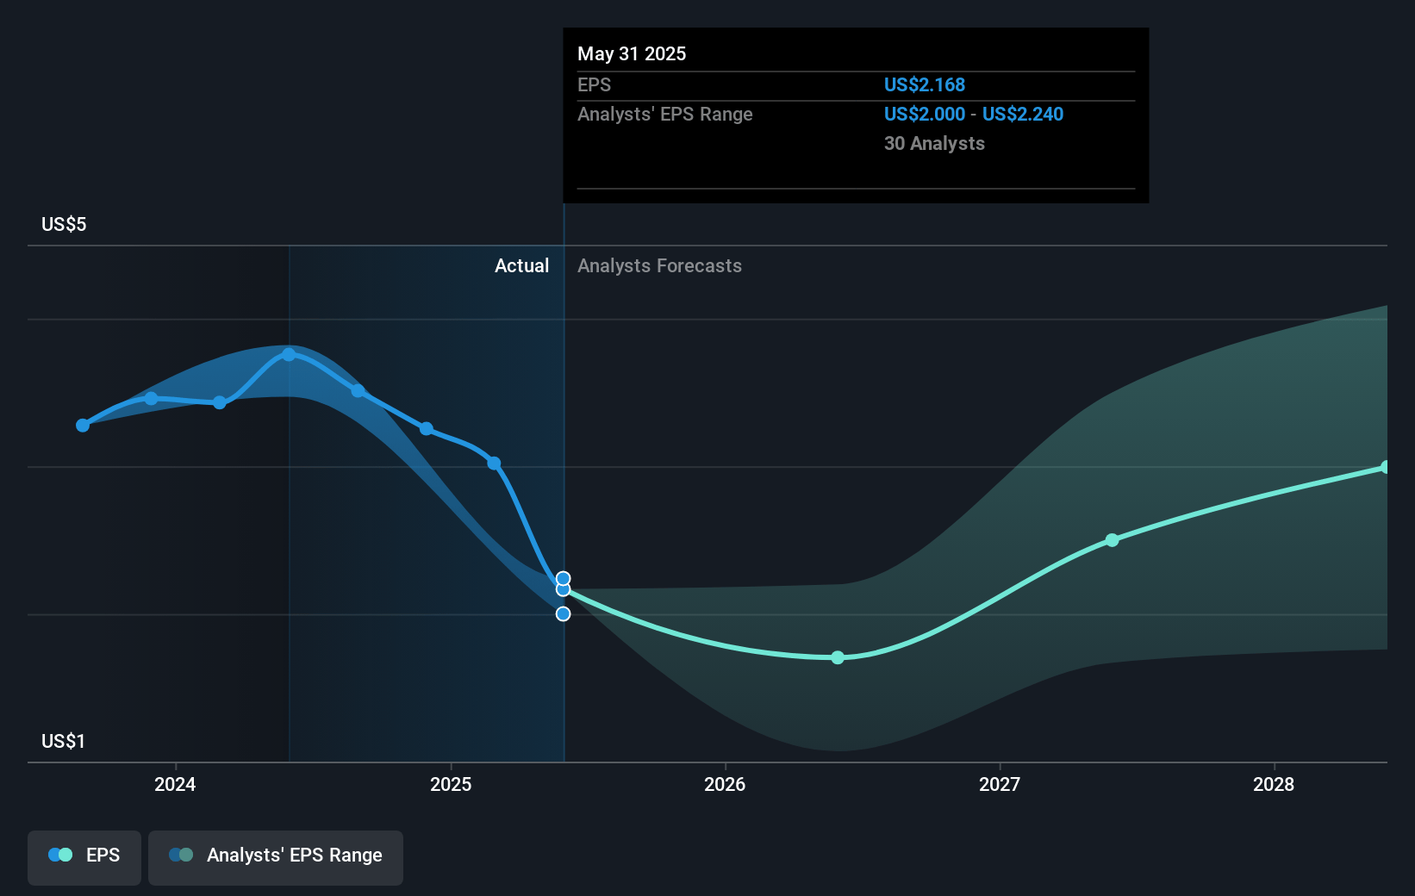Click the EPS data point just before 2025
Viewport: 1415px width, 896px height.
[x=426, y=428]
